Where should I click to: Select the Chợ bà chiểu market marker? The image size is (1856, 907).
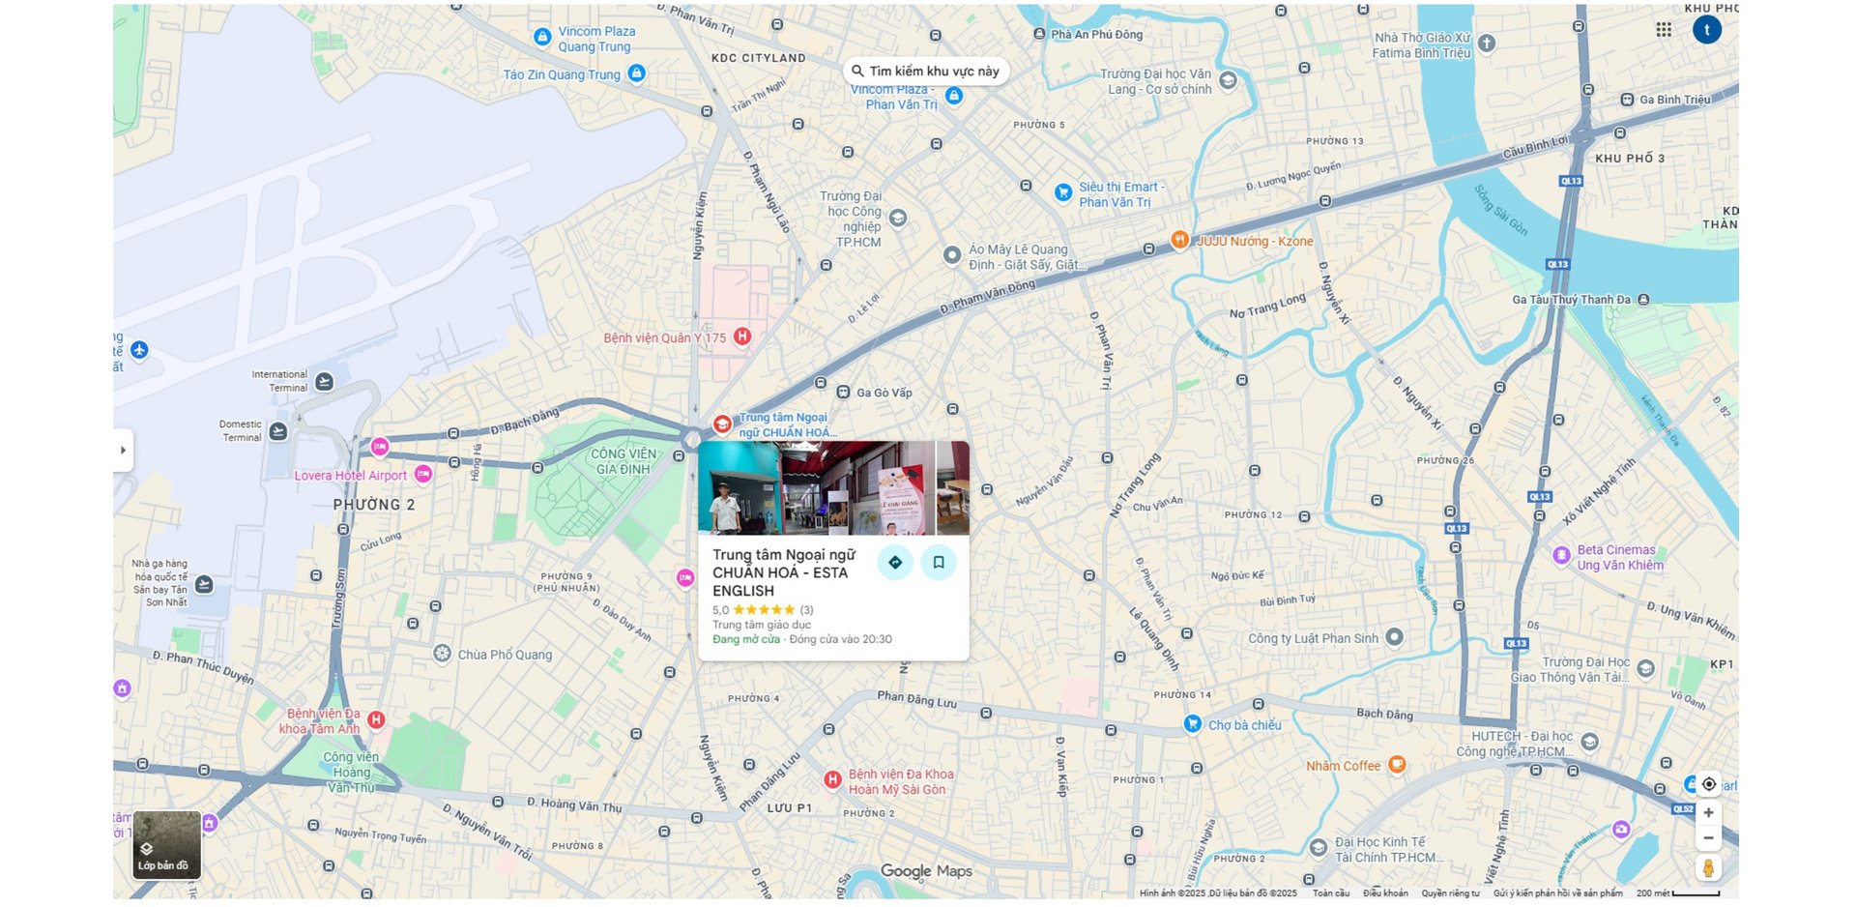[x=1193, y=724]
